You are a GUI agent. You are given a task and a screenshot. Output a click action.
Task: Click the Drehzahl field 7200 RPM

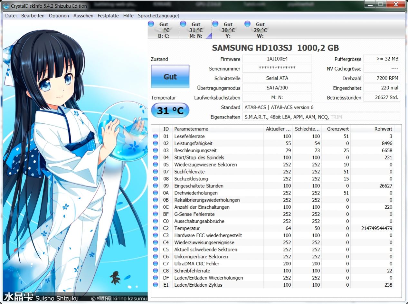point(382,78)
